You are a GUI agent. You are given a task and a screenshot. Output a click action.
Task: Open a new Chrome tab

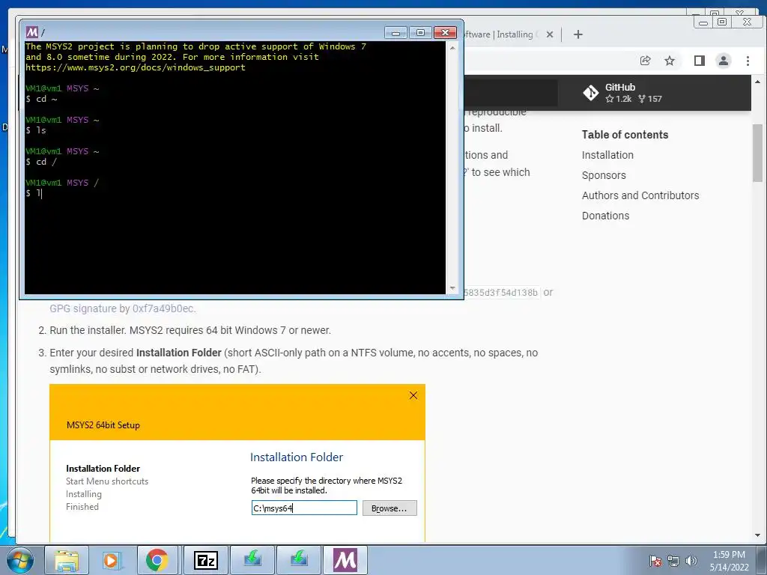point(577,34)
